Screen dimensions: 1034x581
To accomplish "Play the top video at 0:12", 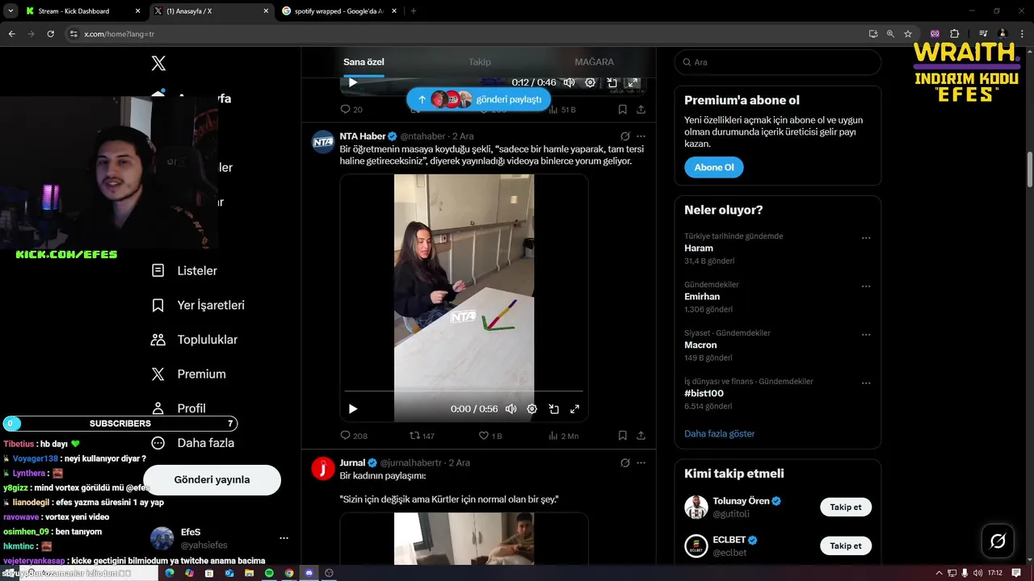I will (x=352, y=82).
